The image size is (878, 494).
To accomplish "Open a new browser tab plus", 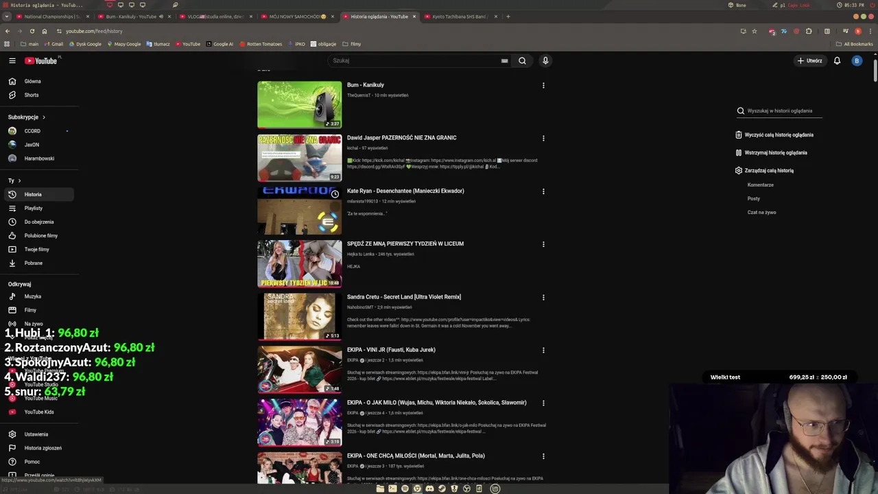I will pyautogui.click(x=508, y=16).
